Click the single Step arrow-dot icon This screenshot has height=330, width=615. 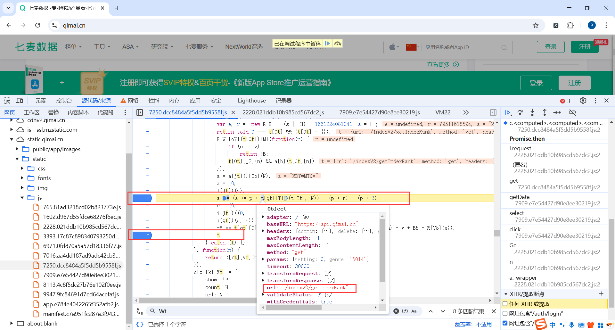[x=557, y=112]
